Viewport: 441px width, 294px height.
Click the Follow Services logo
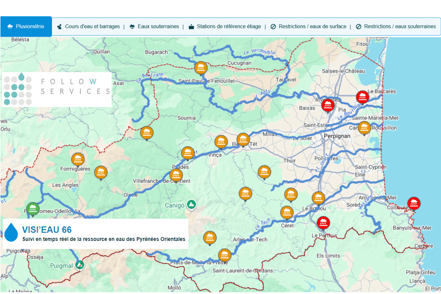tap(57, 89)
